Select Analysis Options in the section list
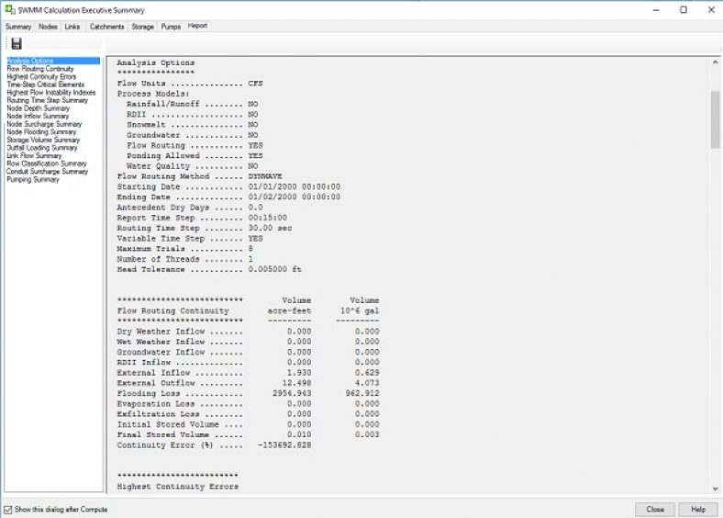Screen dimensions: 723x518 53,61
